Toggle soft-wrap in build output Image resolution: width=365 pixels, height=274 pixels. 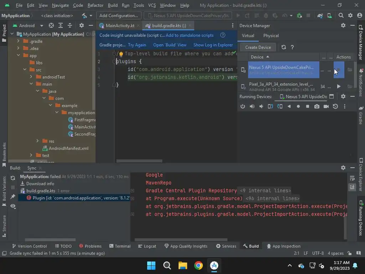pyautogui.click(x=352, y=178)
